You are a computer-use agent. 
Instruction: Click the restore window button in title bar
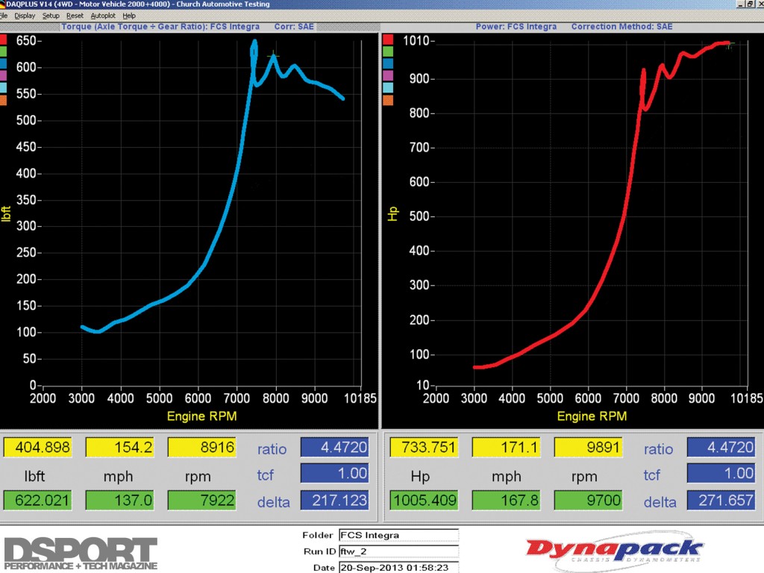coord(749,4)
